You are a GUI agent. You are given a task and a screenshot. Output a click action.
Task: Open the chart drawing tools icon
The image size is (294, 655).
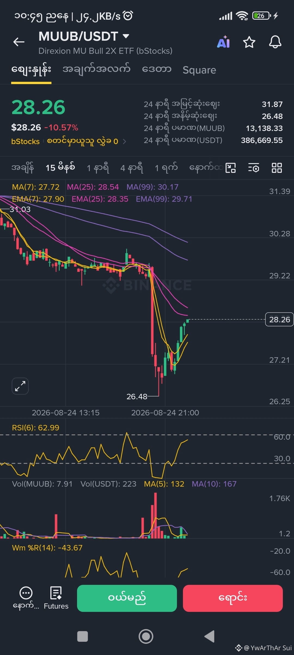(x=231, y=168)
